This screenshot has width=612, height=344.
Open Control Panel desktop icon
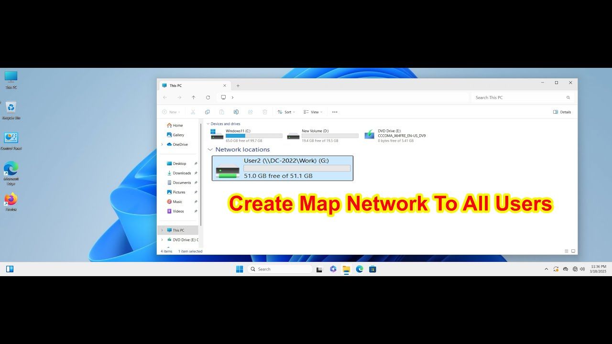click(11, 141)
